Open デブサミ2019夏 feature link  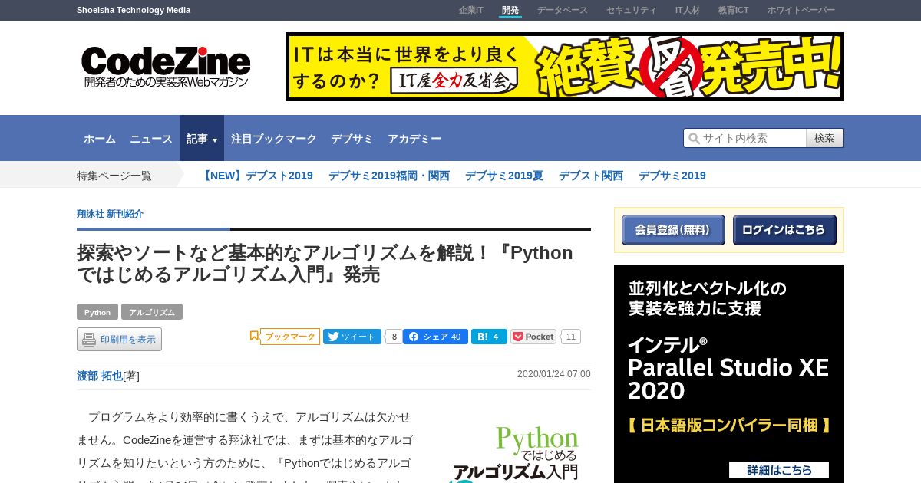tap(504, 176)
